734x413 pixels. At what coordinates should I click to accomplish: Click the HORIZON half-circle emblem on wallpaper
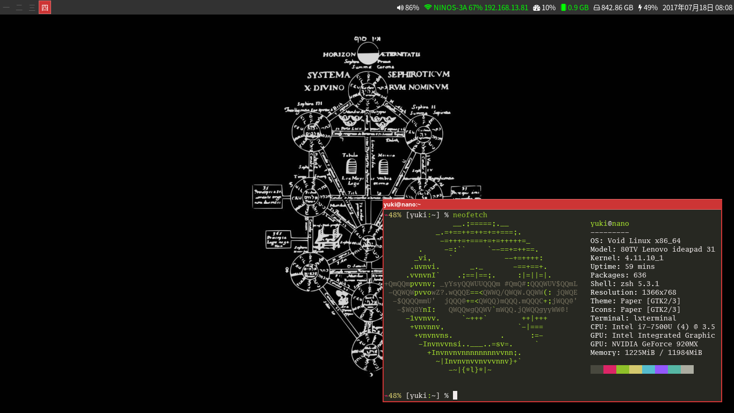coord(368,54)
